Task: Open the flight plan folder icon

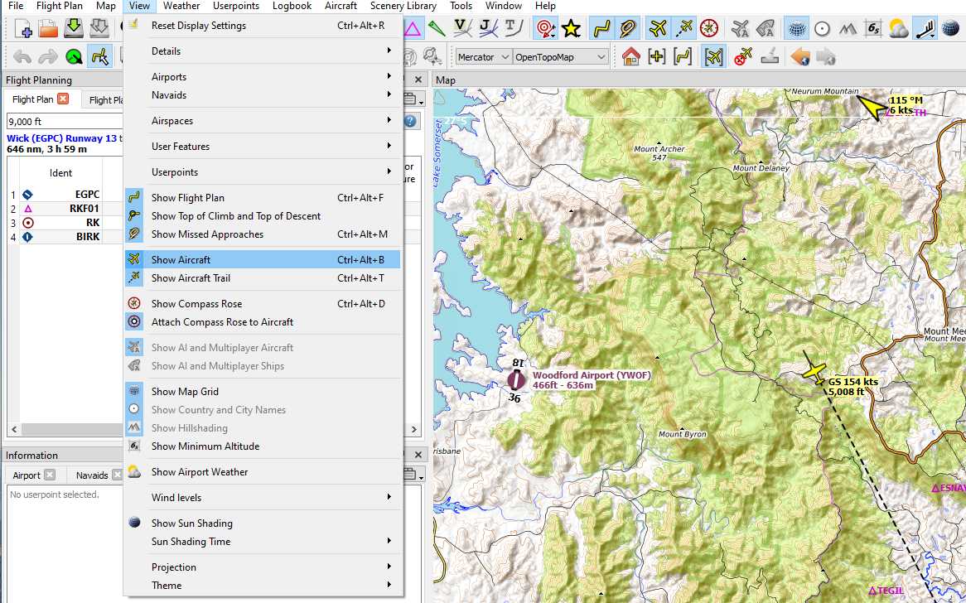Action: pos(49,29)
